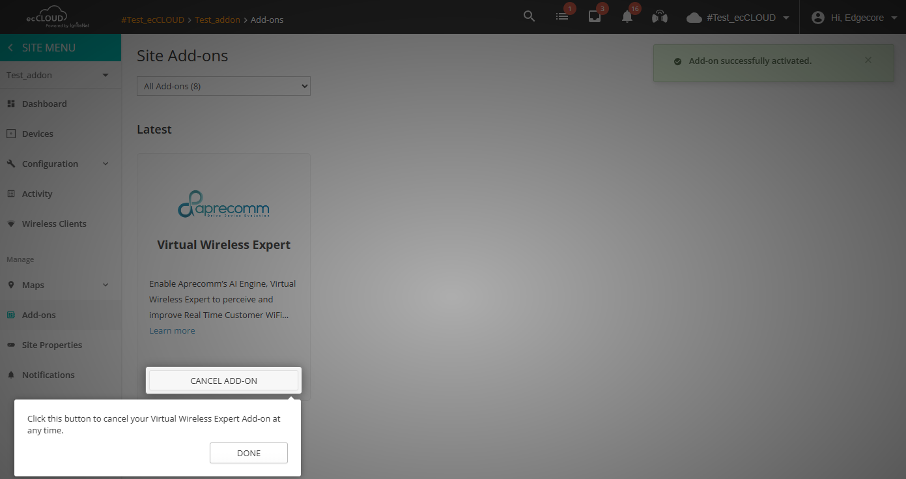Click the Wireless Clients sidebar icon
This screenshot has width=906, height=479.
[x=11, y=224]
